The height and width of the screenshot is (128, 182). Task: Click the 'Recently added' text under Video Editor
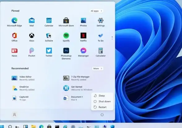(x=27, y=80)
